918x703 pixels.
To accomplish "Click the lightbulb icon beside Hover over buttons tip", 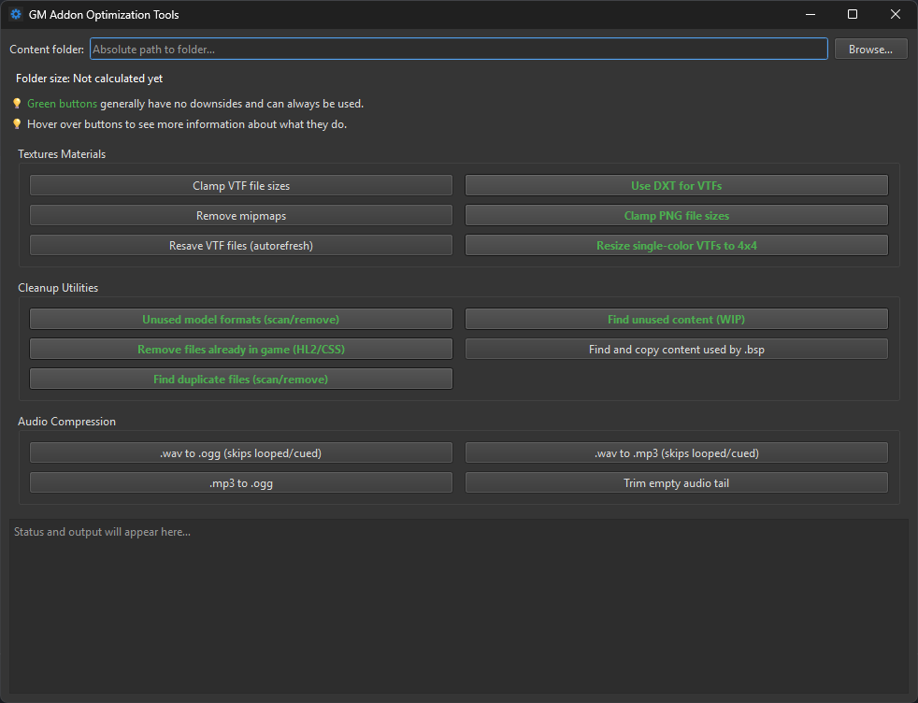I will [x=17, y=124].
